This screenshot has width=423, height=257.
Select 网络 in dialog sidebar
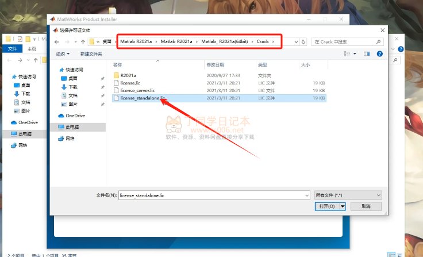[x=70, y=139]
